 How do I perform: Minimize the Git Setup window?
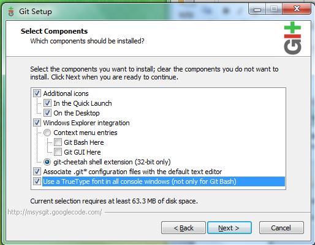pos(257,9)
